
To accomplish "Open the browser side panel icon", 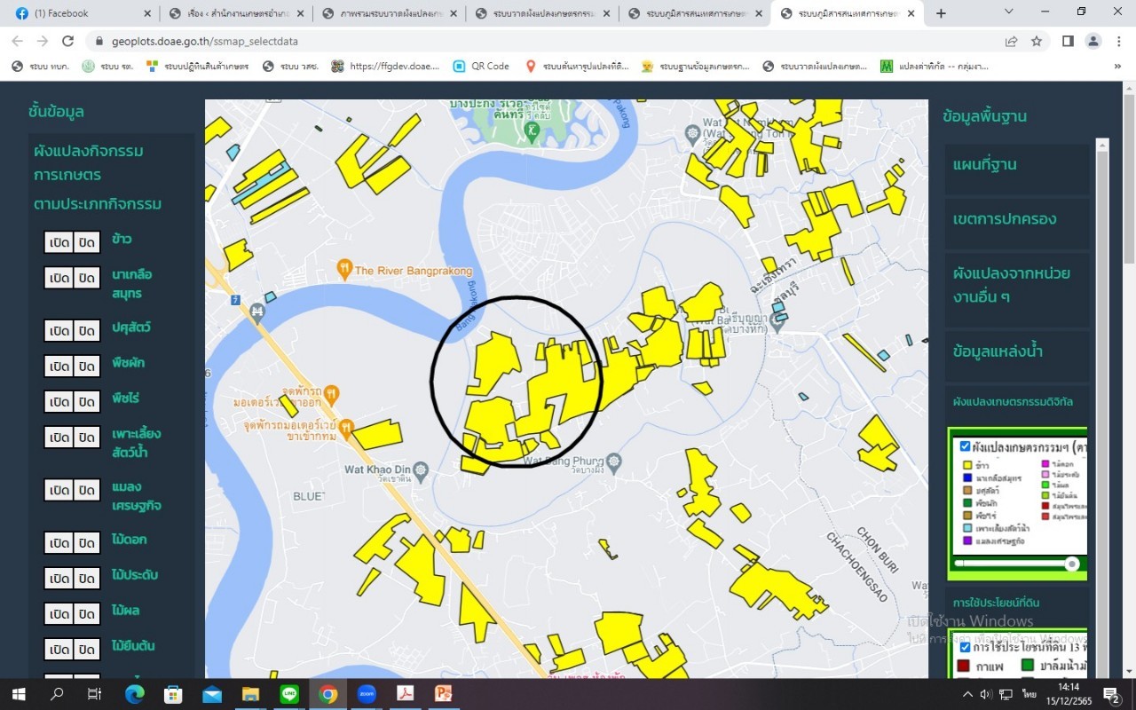I will 1068,41.
